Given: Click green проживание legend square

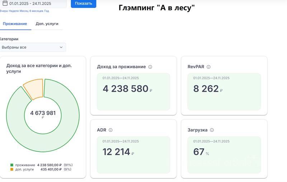Looking at the screenshot, I should pos(12,165).
